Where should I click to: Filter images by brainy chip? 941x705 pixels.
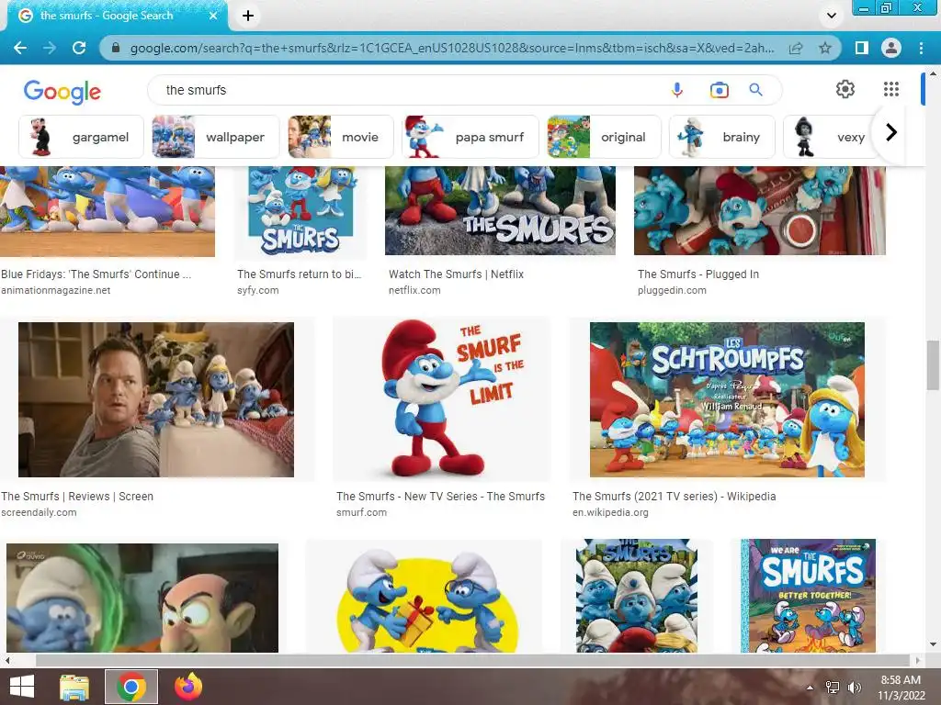(x=722, y=137)
